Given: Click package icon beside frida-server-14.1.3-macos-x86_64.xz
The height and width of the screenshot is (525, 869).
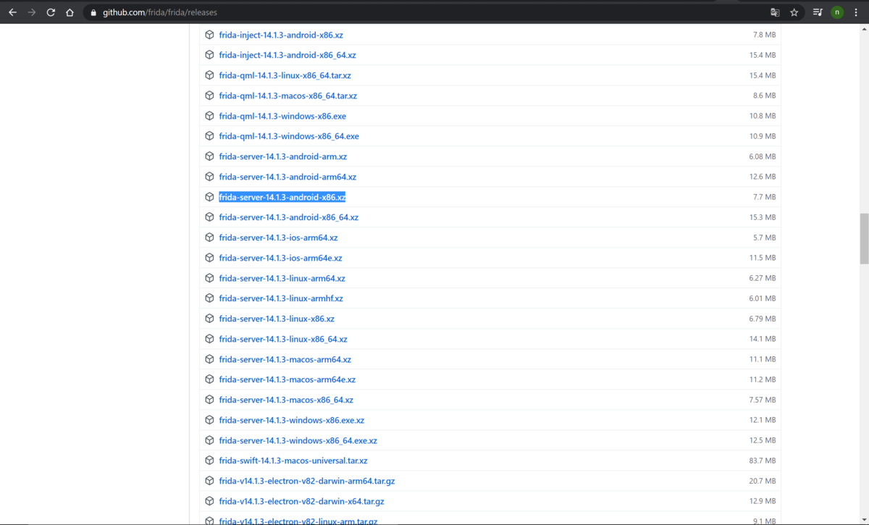Looking at the screenshot, I should tap(209, 400).
